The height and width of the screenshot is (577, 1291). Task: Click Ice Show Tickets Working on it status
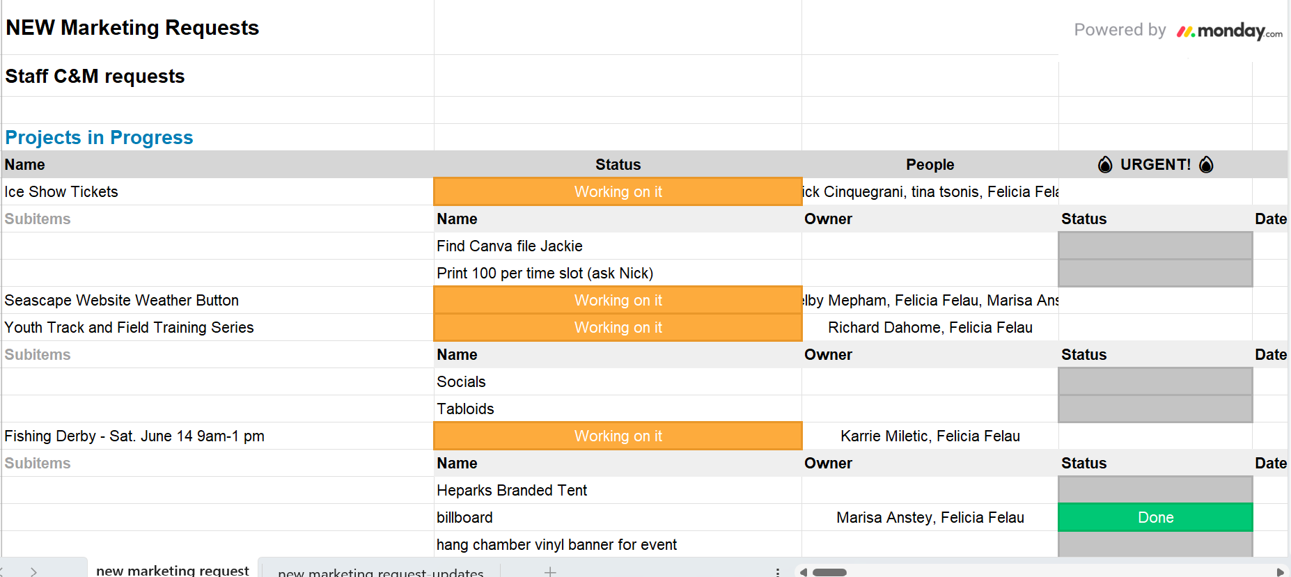(618, 191)
